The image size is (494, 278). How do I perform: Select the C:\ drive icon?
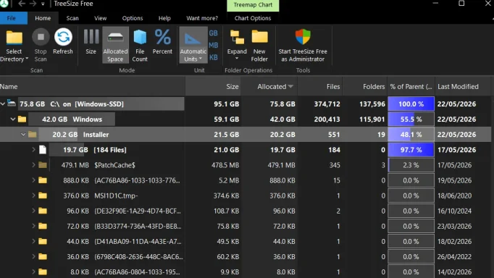point(12,104)
